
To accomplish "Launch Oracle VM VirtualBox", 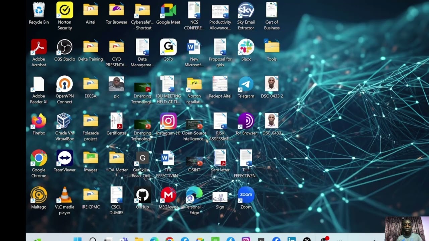I will pos(65,121).
